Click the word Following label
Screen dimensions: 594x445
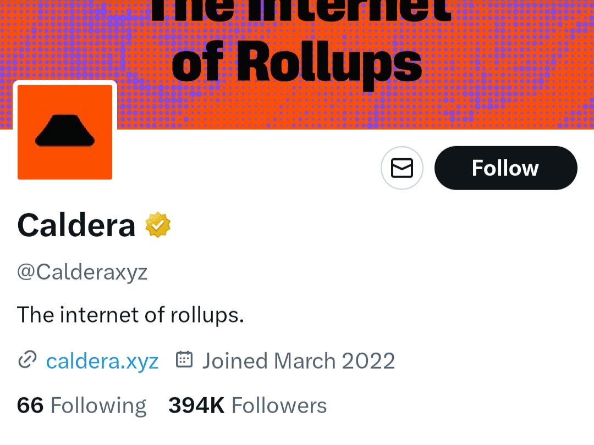pos(98,406)
